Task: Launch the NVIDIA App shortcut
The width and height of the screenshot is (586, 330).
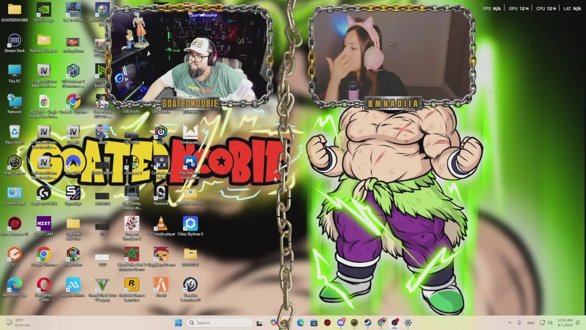Action: [x=43, y=12]
